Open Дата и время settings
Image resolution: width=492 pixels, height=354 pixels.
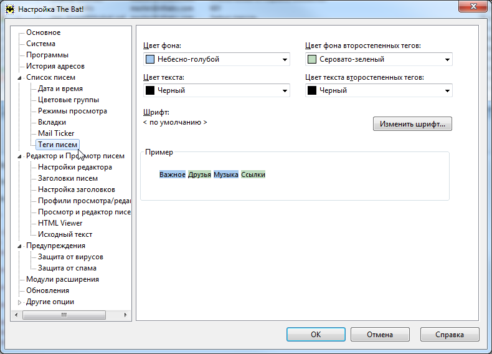[x=60, y=88]
